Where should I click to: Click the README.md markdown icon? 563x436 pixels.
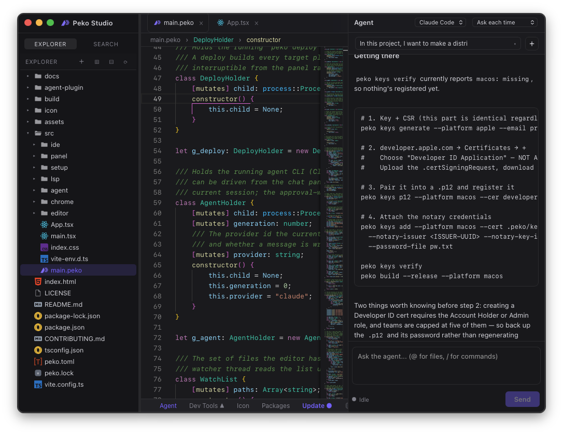(38, 305)
